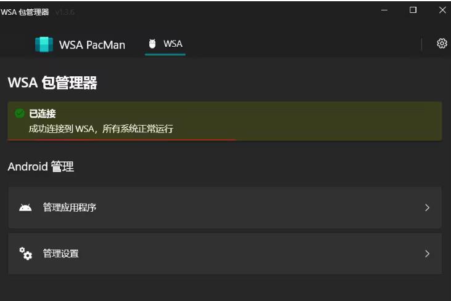Screen dimensions: 451x301
Task: Click the status message 成功连接到 WSA
Action: click(x=101, y=129)
